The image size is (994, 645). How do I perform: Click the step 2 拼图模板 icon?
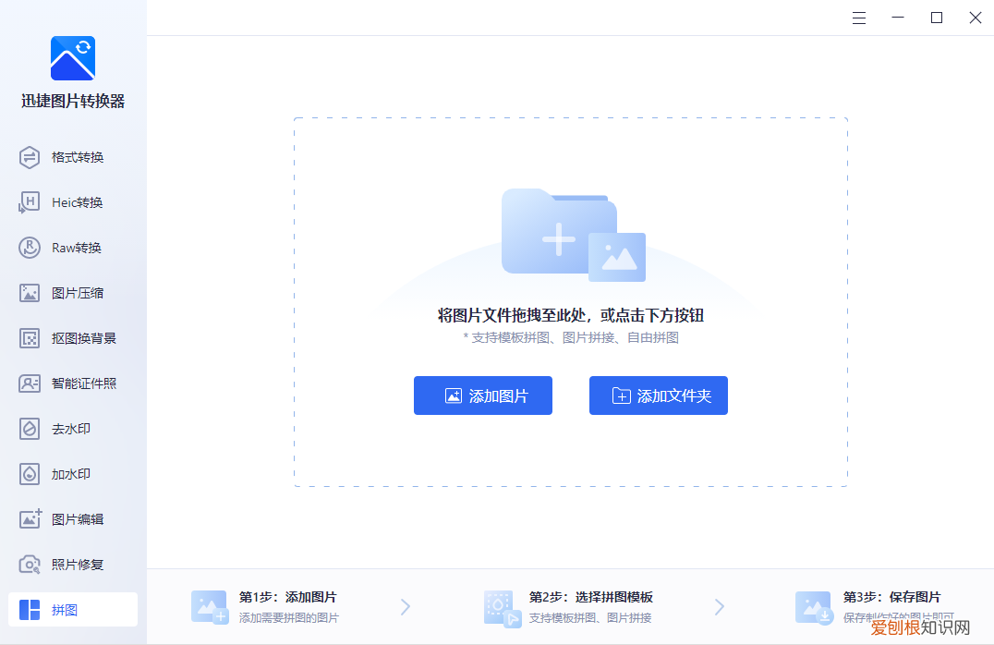coord(503,607)
